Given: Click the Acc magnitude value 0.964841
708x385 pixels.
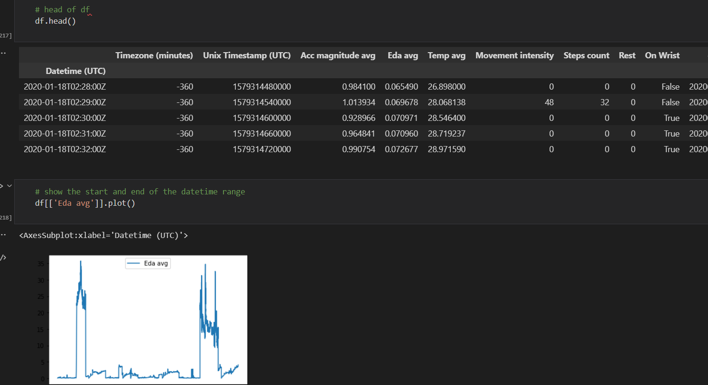Looking at the screenshot, I should (x=359, y=134).
